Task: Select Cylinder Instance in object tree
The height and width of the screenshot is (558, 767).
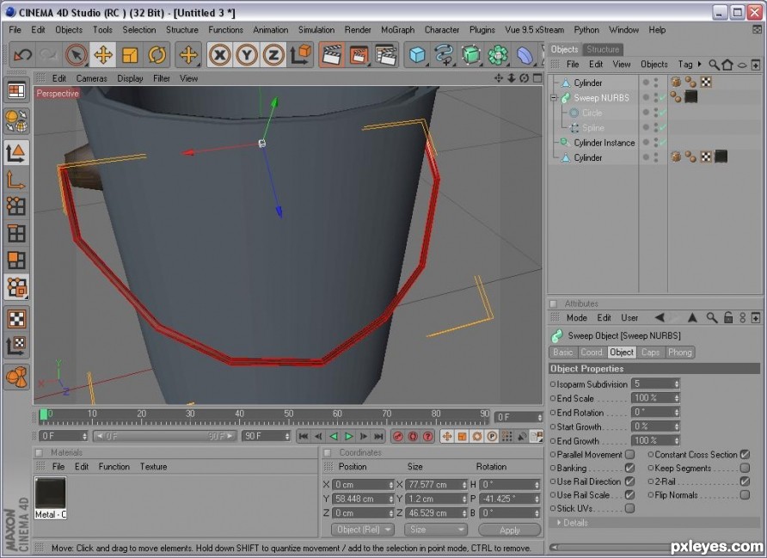Action: point(604,143)
